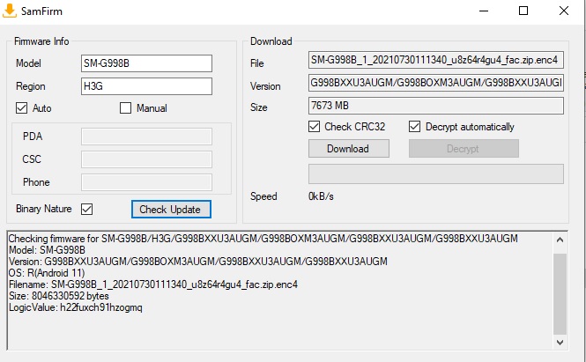Click the log line 'Size: 8046330592 bytes'

tap(59, 296)
